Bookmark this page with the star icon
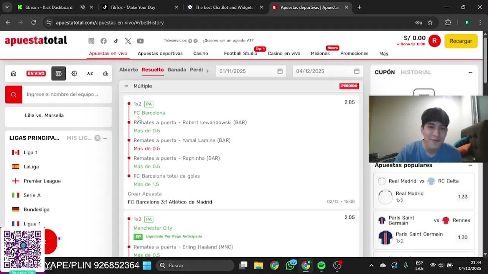This screenshot has width=488, height=274. [430, 22]
